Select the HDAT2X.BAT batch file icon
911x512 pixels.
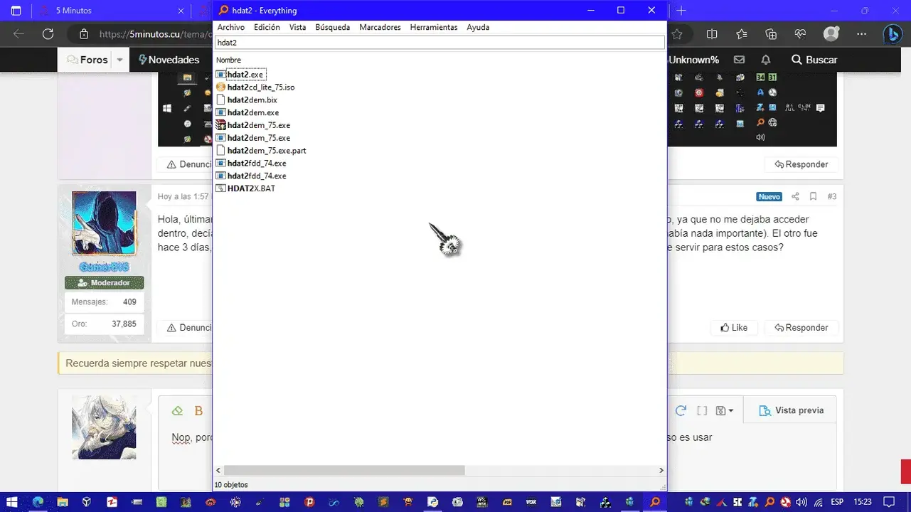[x=220, y=188]
